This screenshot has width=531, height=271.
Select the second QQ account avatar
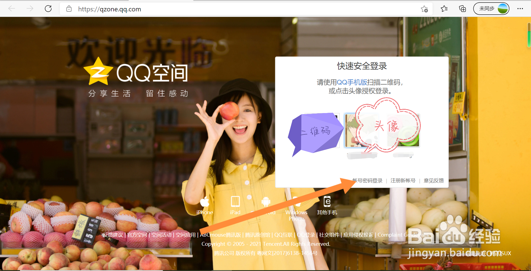point(403,131)
